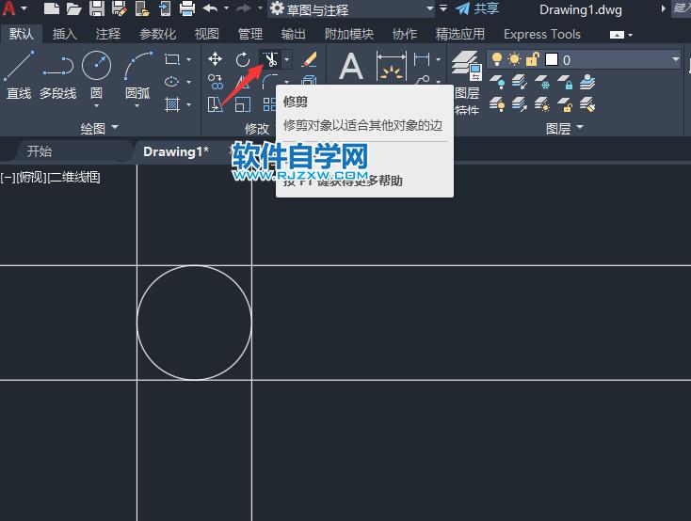Open the layer 0 dropdown list
The width and height of the screenshot is (691, 521).
(676, 59)
